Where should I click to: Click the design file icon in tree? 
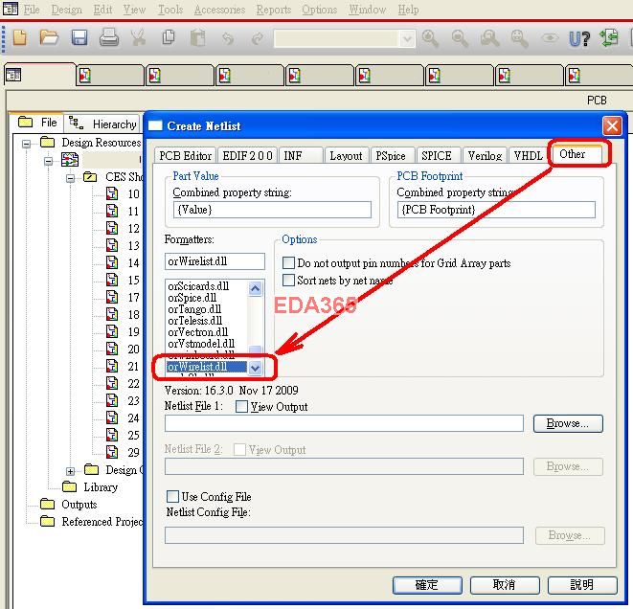70,160
